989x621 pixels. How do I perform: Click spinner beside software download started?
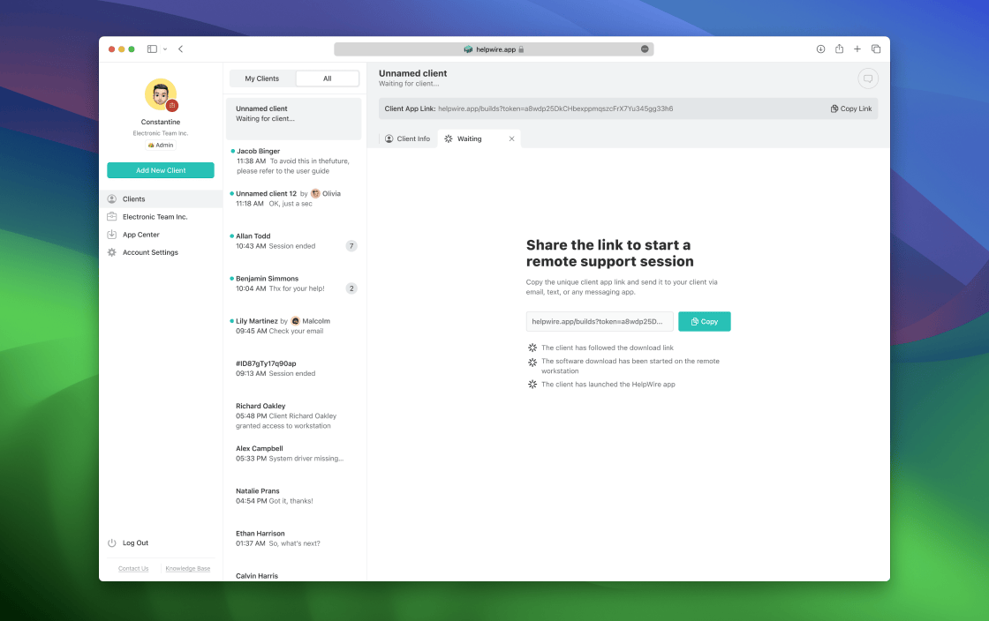[x=532, y=363]
